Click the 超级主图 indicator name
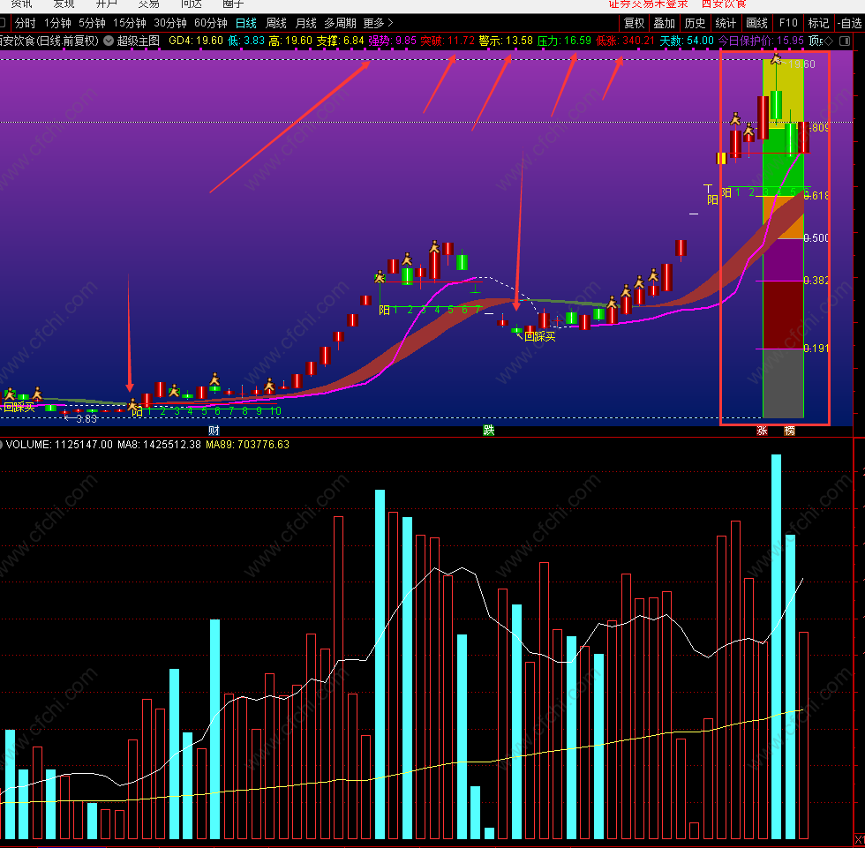Viewport: 865px width, 848px height. tap(139, 41)
